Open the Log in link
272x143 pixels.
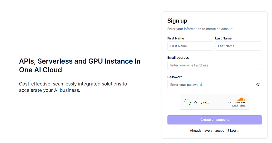click(234, 130)
